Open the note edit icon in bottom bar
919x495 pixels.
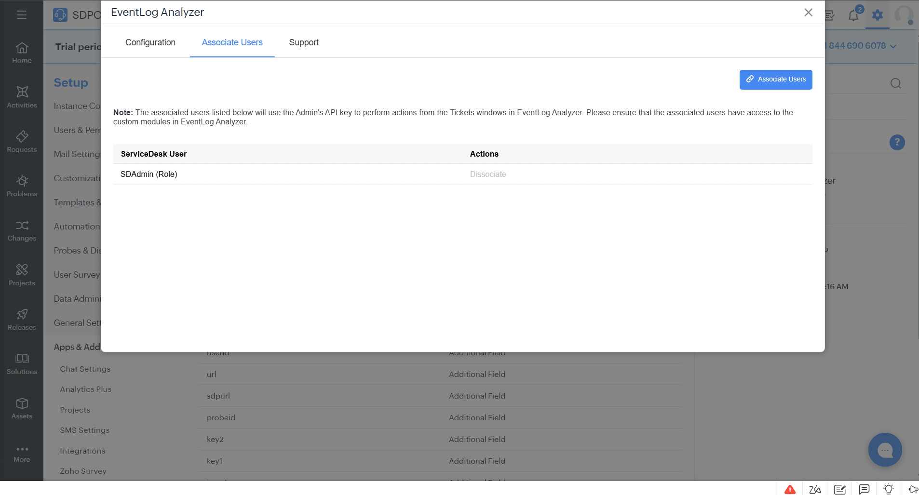840,490
